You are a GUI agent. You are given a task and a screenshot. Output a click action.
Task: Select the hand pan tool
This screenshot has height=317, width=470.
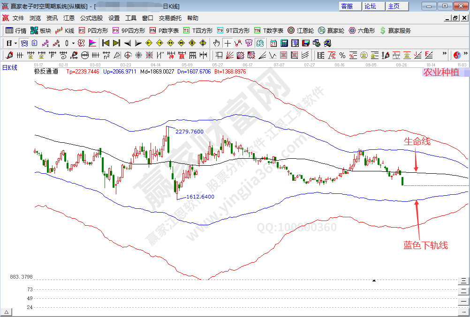(216, 43)
